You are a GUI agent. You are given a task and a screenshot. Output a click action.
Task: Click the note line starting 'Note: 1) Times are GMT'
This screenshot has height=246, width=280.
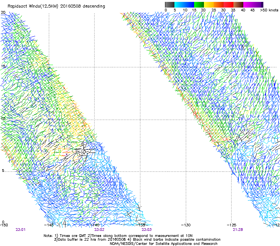coord(118,236)
